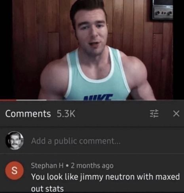This screenshot has height=193, width=184.
Task: Tap the Nike logo in the video
Action: 99,96
